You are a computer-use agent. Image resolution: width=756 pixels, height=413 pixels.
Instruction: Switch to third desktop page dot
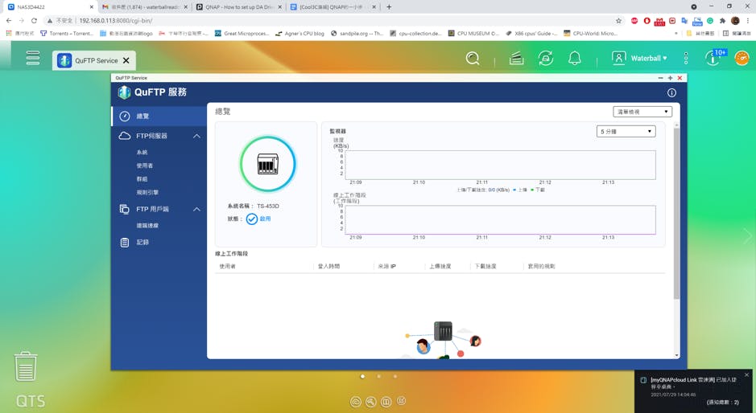click(x=395, y=376)
